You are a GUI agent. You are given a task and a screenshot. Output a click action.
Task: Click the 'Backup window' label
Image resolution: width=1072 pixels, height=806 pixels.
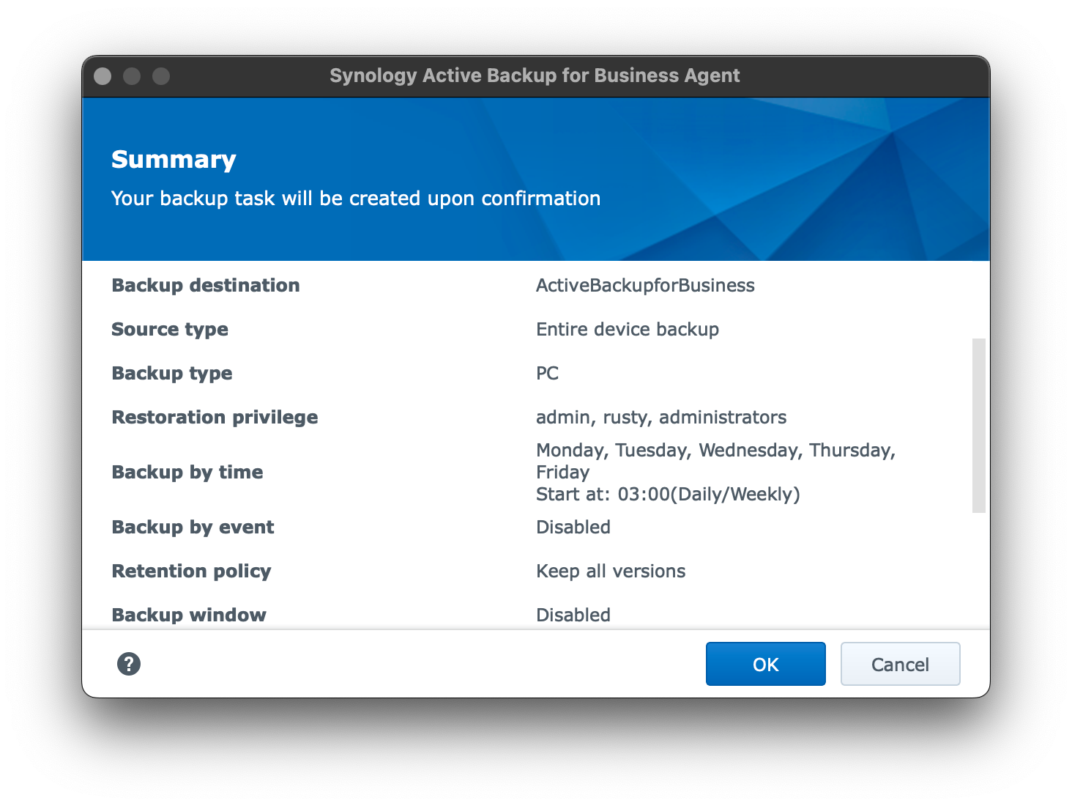click(x=189, y=615)
